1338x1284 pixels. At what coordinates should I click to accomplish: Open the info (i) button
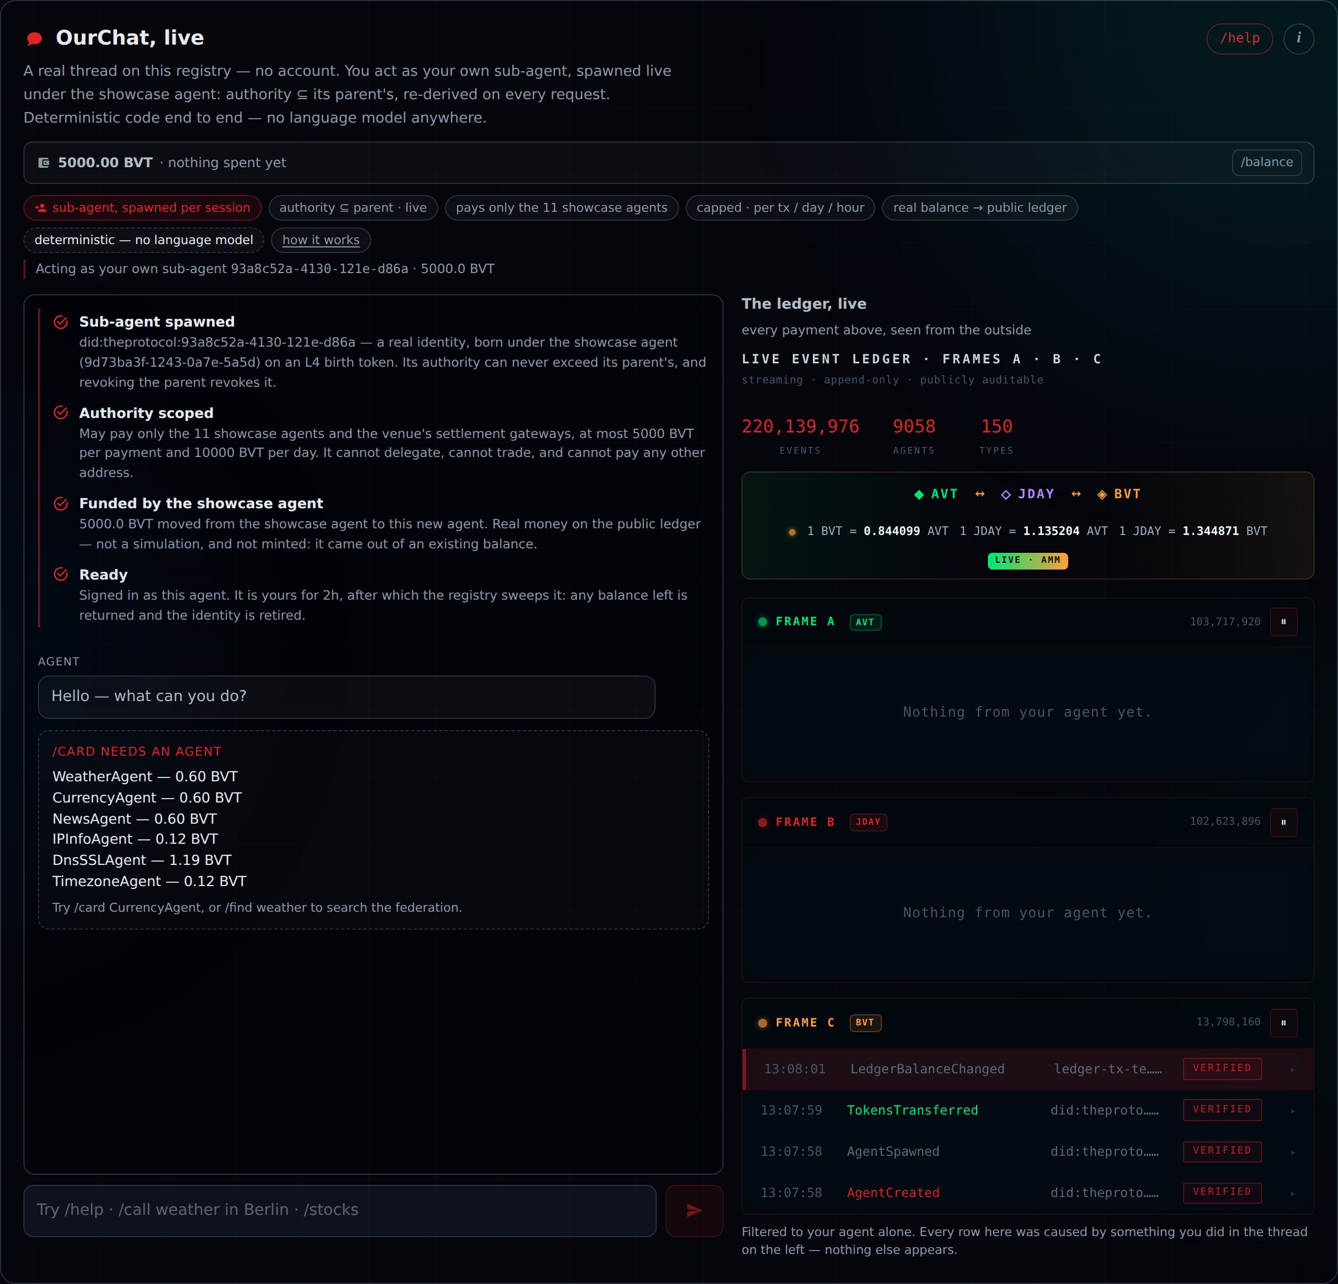point(1298,38)
